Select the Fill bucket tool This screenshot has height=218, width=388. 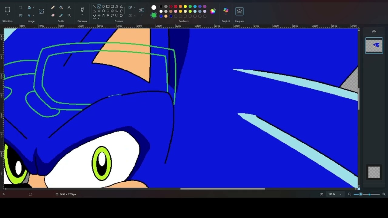(61, 7)
